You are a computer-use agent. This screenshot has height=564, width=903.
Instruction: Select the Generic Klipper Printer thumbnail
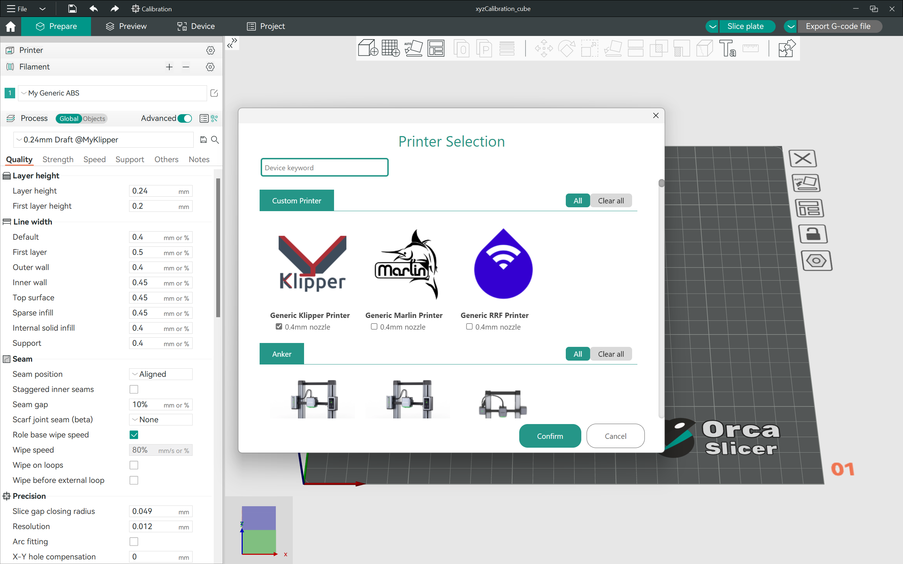click(312, 263)
